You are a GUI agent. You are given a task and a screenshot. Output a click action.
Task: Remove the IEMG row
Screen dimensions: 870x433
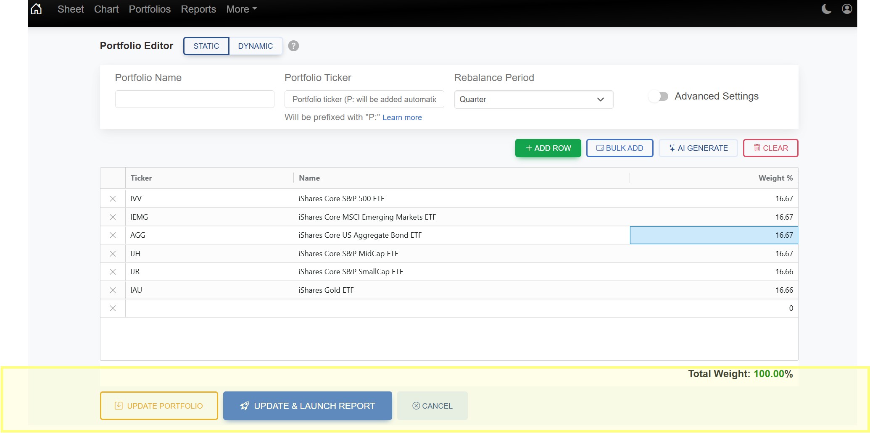(113, 217)
